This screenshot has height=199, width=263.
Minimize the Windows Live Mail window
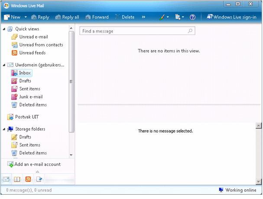tap(228, 4)
